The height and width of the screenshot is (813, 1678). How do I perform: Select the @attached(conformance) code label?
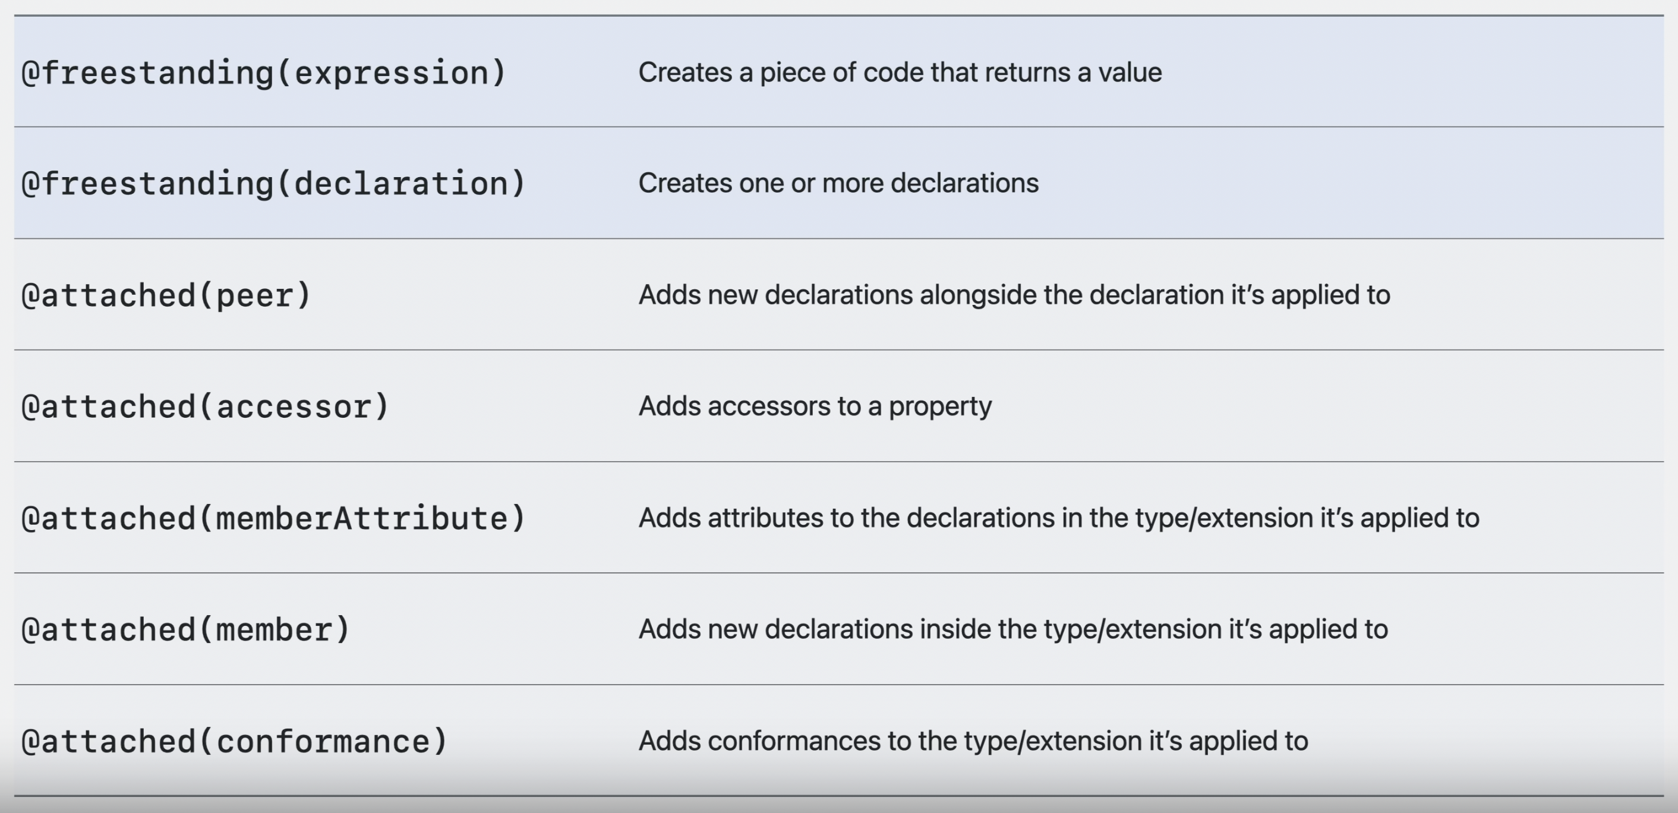pyautogui.click(x=235, y=741)
